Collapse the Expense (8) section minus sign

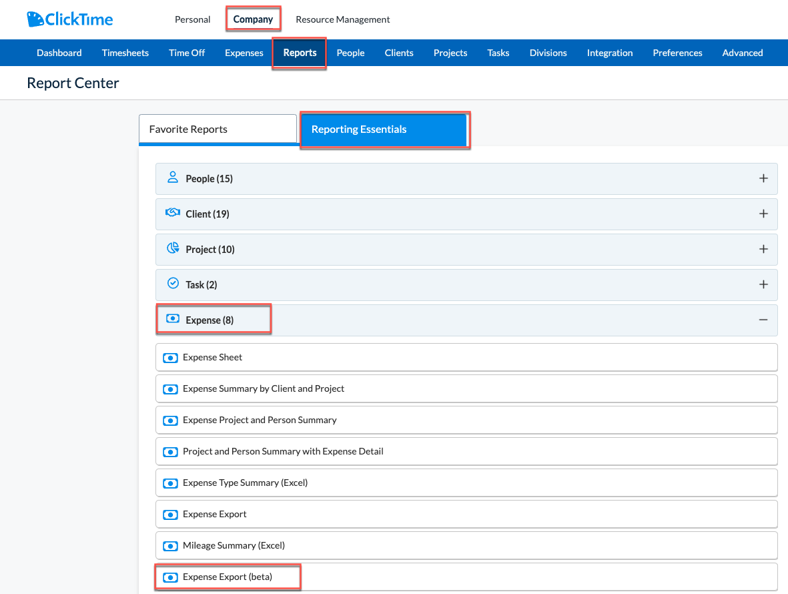coord(763,320)
